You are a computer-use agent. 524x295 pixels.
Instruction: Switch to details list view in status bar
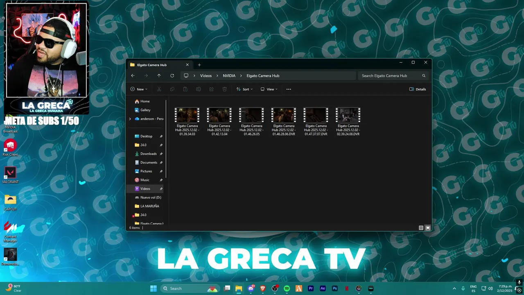tap(421, 228)
